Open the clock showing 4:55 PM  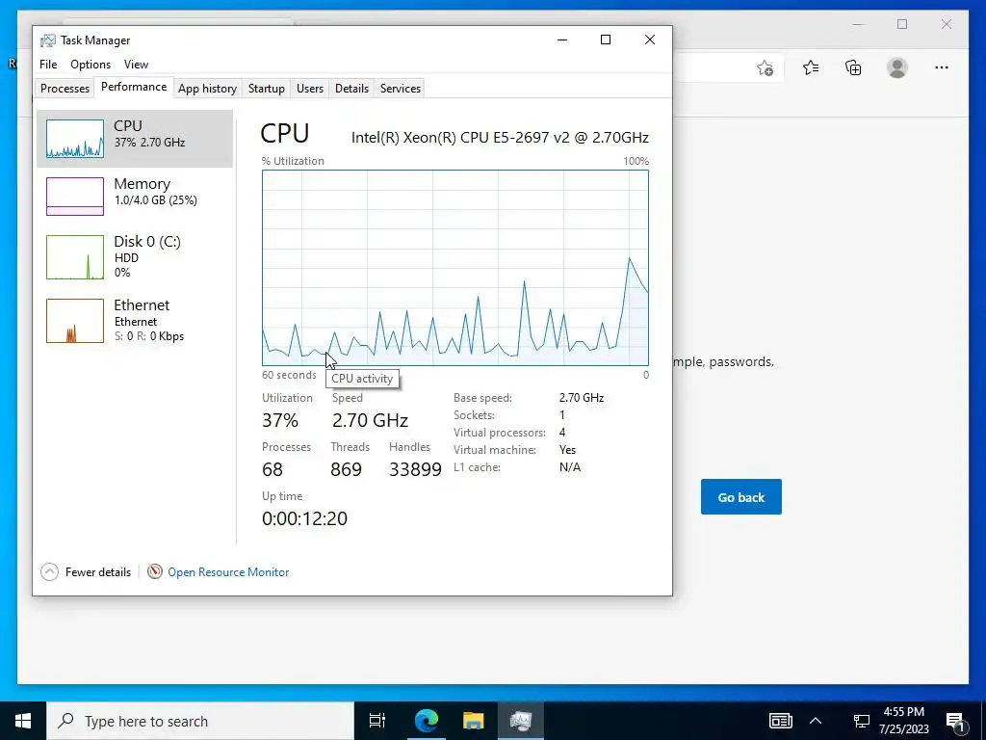click(x=903, y=721)
